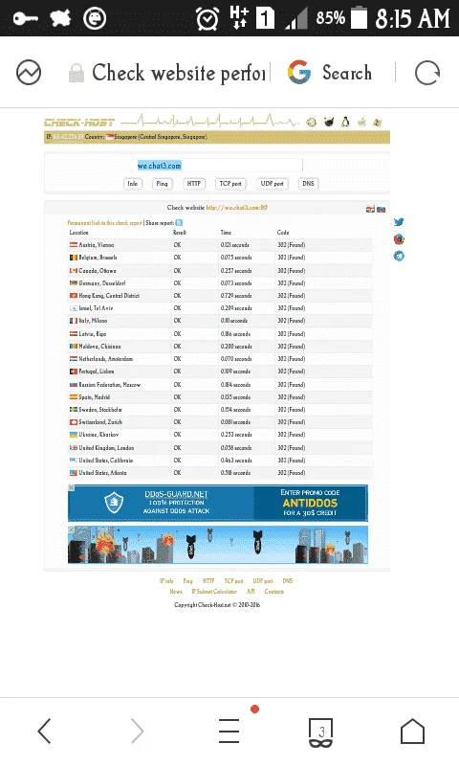Run the TCP port check
Screen dimensions: 459x766
[x=230, y=184]
